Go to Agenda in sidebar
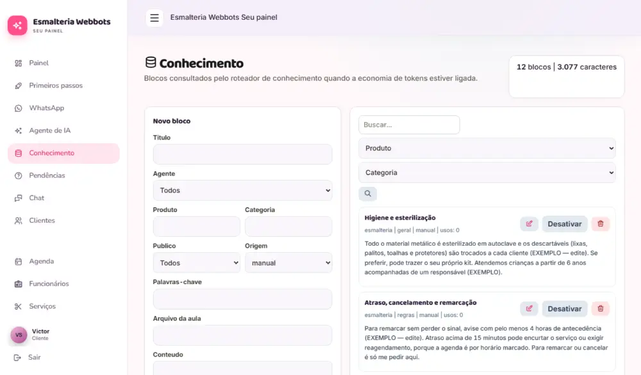 pyautogui.click(x=63, y=261)
